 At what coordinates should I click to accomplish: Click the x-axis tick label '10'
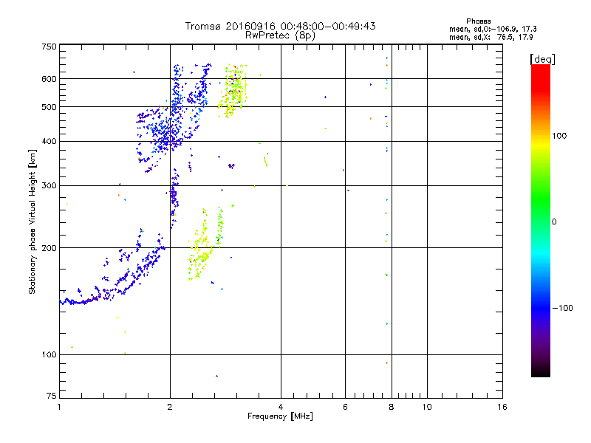click(427, 407)
